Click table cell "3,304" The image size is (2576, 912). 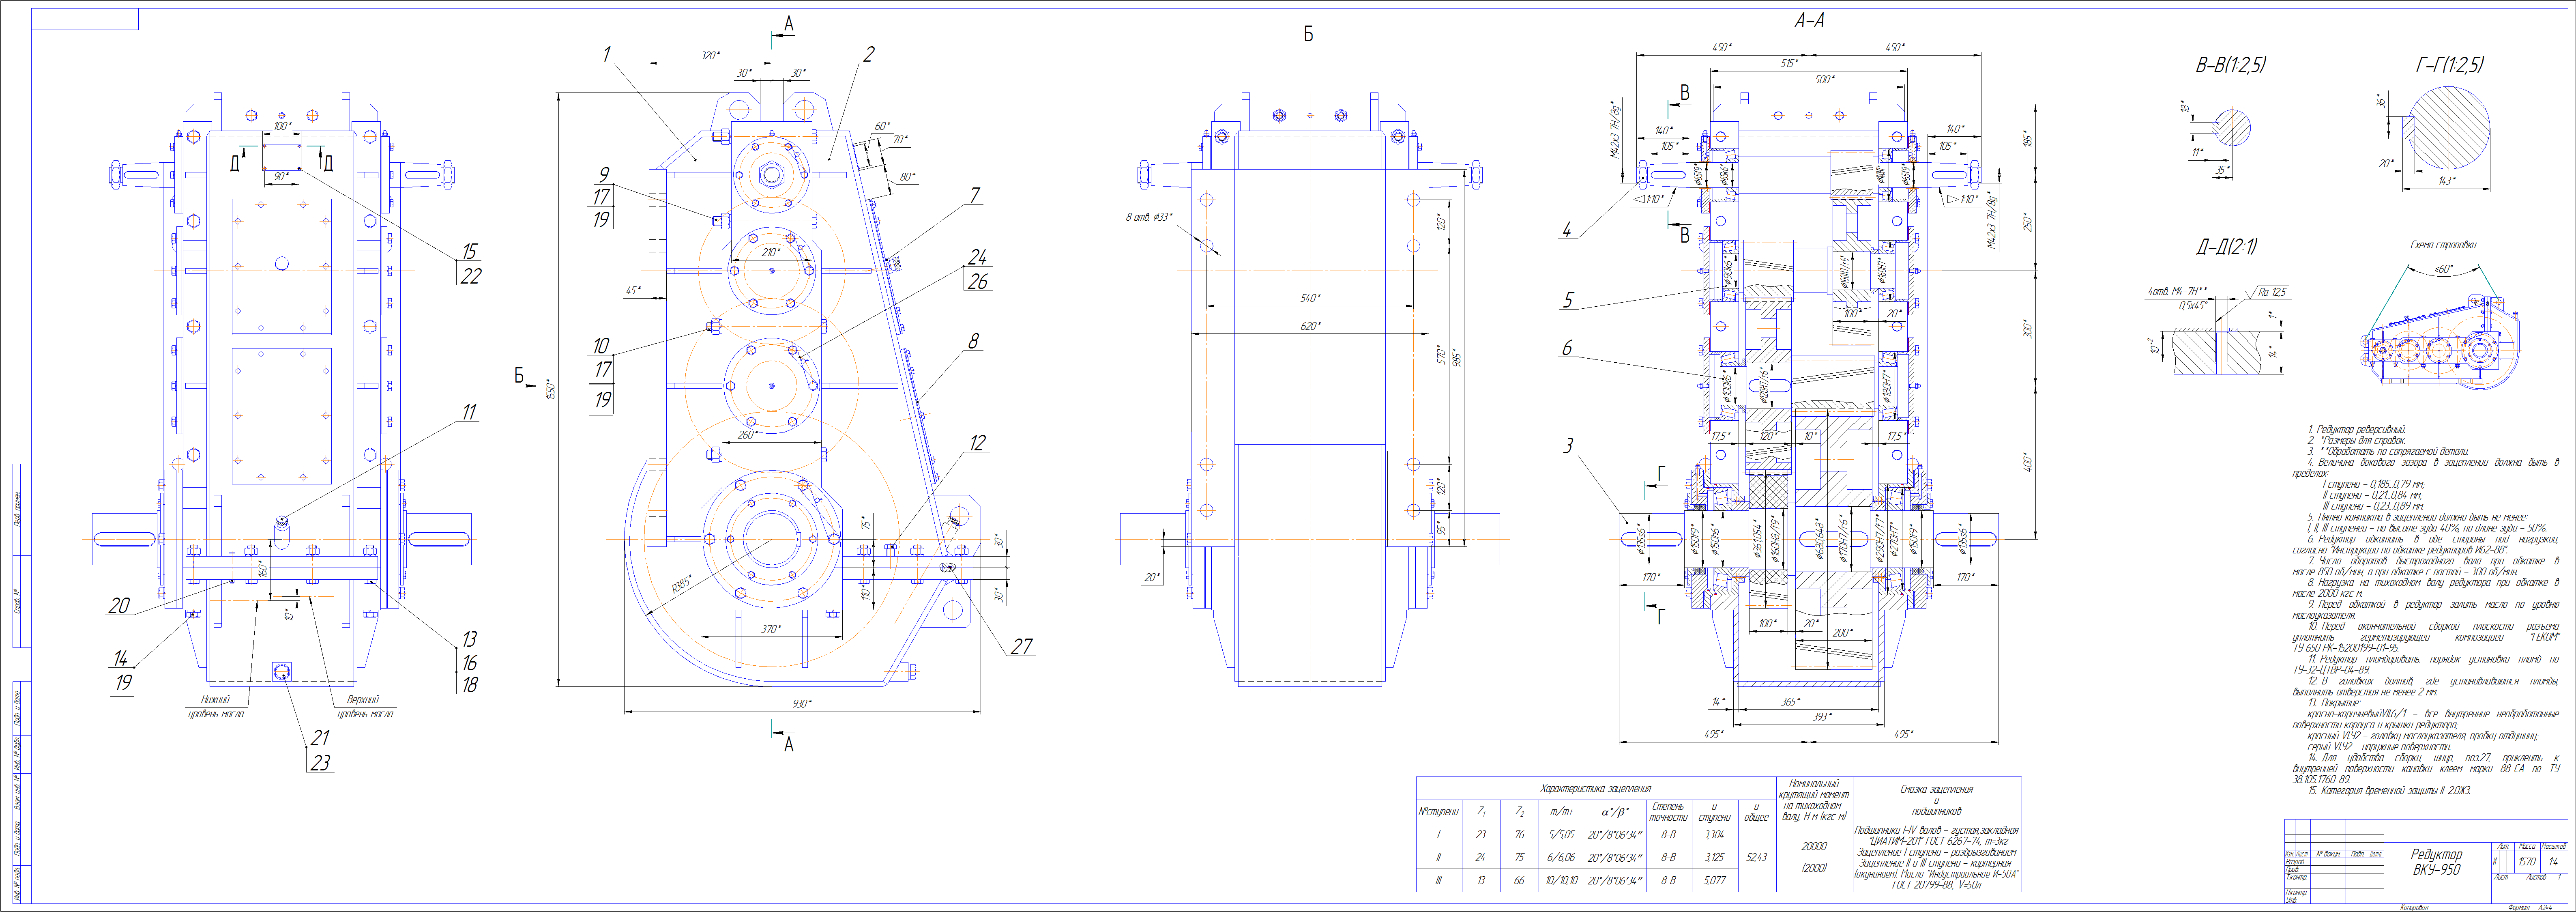point(1714,834)
